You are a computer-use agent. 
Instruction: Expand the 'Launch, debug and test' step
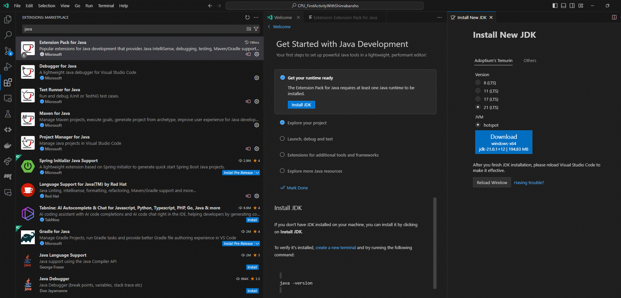point(310,139)
